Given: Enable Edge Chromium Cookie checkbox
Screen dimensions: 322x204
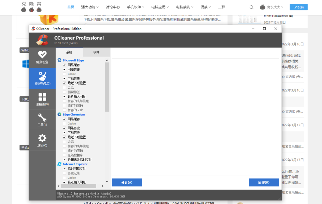Looking at the screenshot, I should pyautogui.click(x=64, y=124).
